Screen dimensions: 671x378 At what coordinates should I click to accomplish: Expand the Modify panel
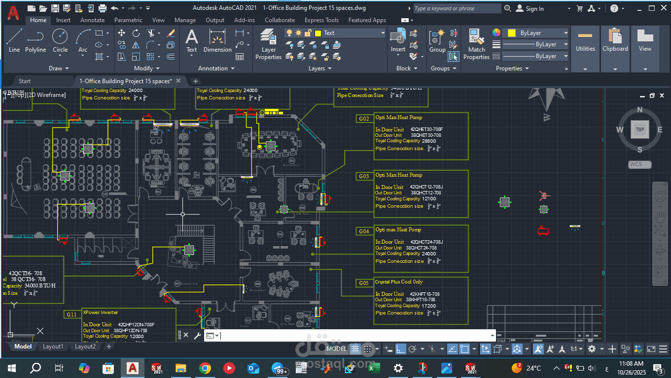pos(146,68)
